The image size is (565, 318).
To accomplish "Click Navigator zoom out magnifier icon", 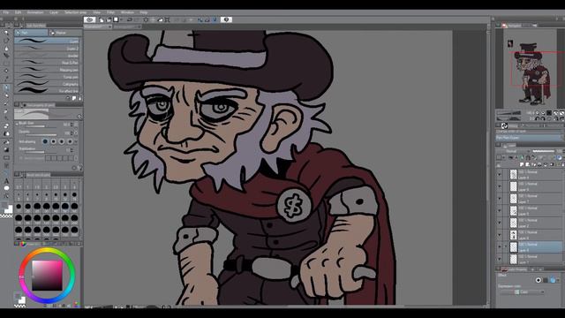I will [538, 113].
